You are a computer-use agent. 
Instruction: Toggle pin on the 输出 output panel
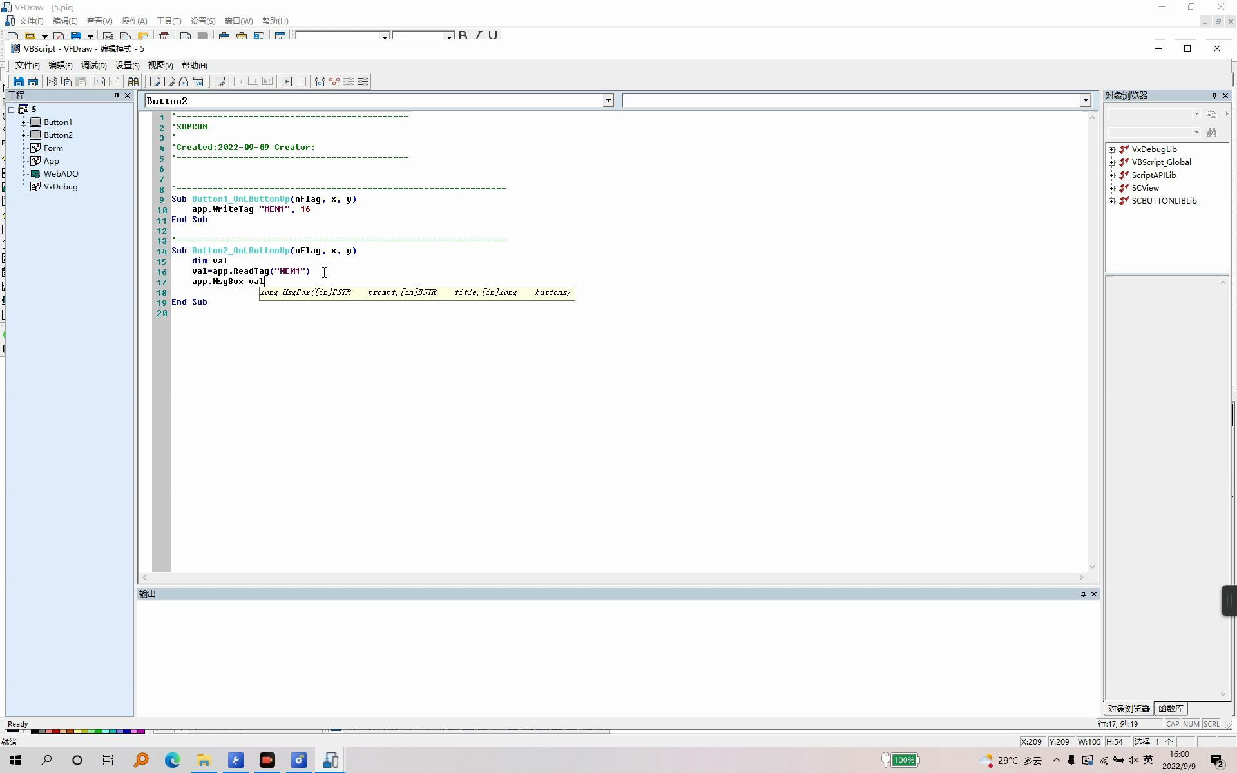point(1083,595)
